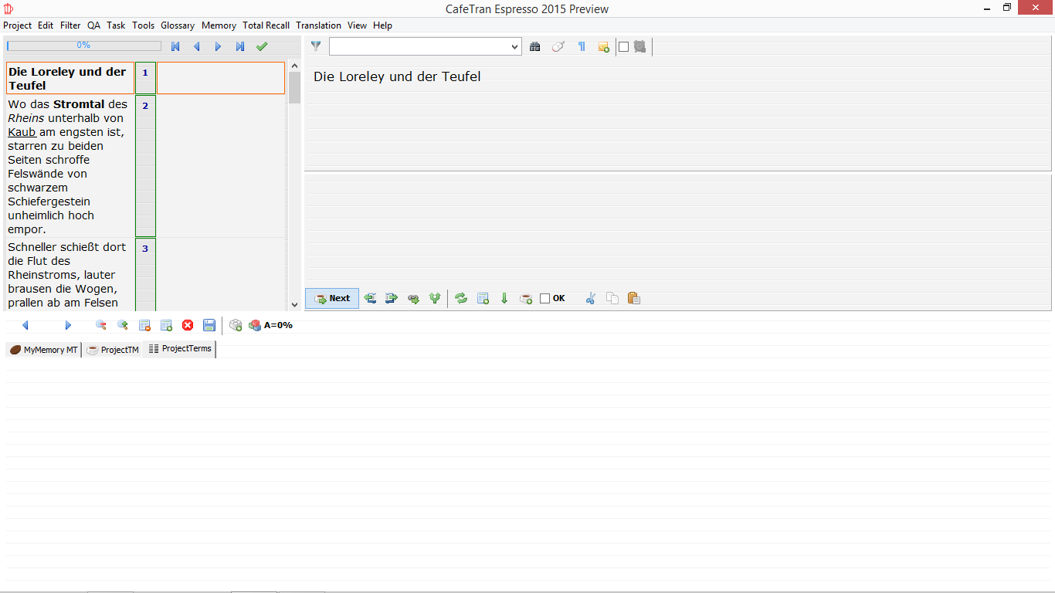Click the red delete icon in lower toolbar

tap(188, 325)
